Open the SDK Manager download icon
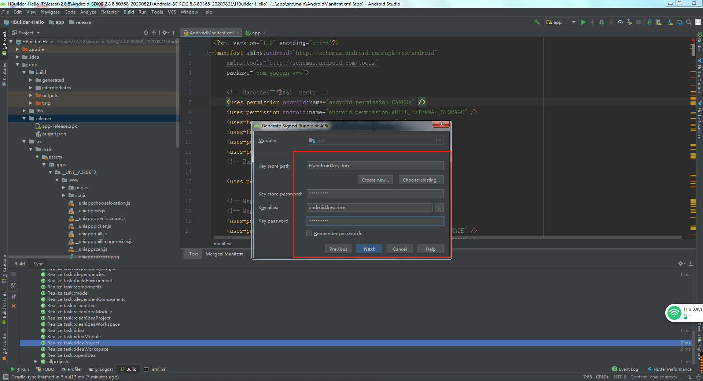Image resolution: width=703 pixels, height=381 pixels. 670,22
